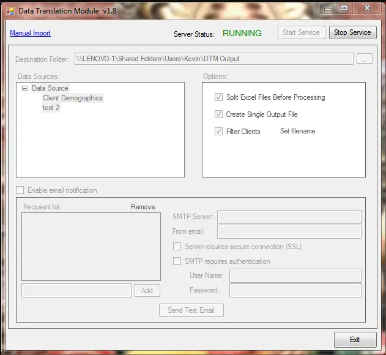The width and height of the screenshot is (386, 355).
Task: Click the Destination Folder path field
Action: 214,59
